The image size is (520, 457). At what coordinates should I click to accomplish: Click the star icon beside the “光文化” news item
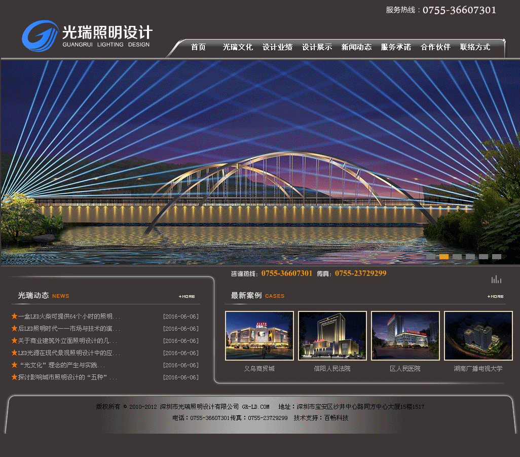[x=14, y=365]
